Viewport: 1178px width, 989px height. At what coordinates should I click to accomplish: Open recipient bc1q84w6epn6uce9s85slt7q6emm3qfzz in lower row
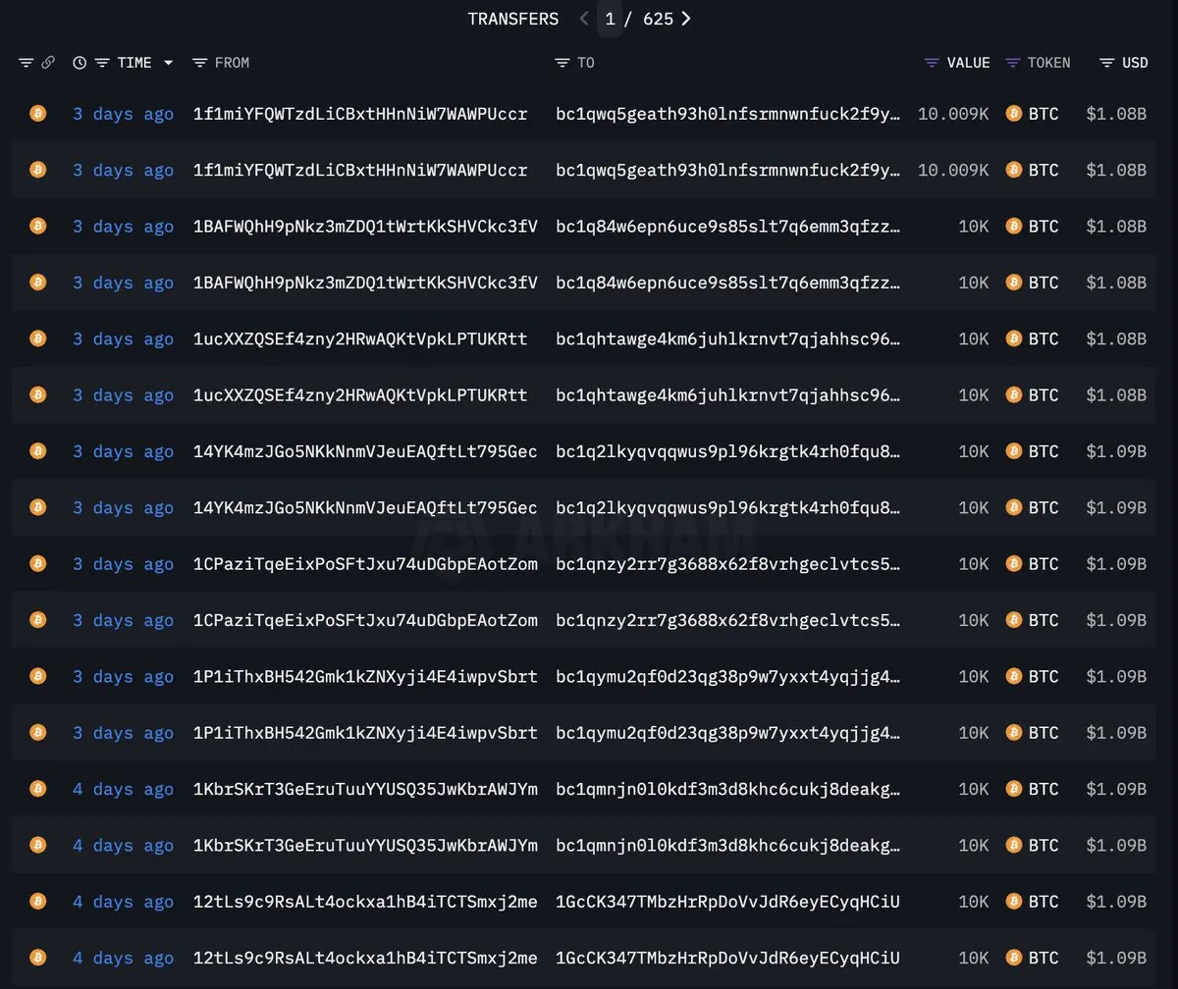pos(728,283)
